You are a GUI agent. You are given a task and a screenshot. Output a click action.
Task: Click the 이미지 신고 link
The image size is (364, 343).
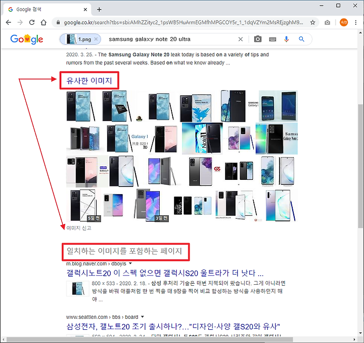click(79, 228)
